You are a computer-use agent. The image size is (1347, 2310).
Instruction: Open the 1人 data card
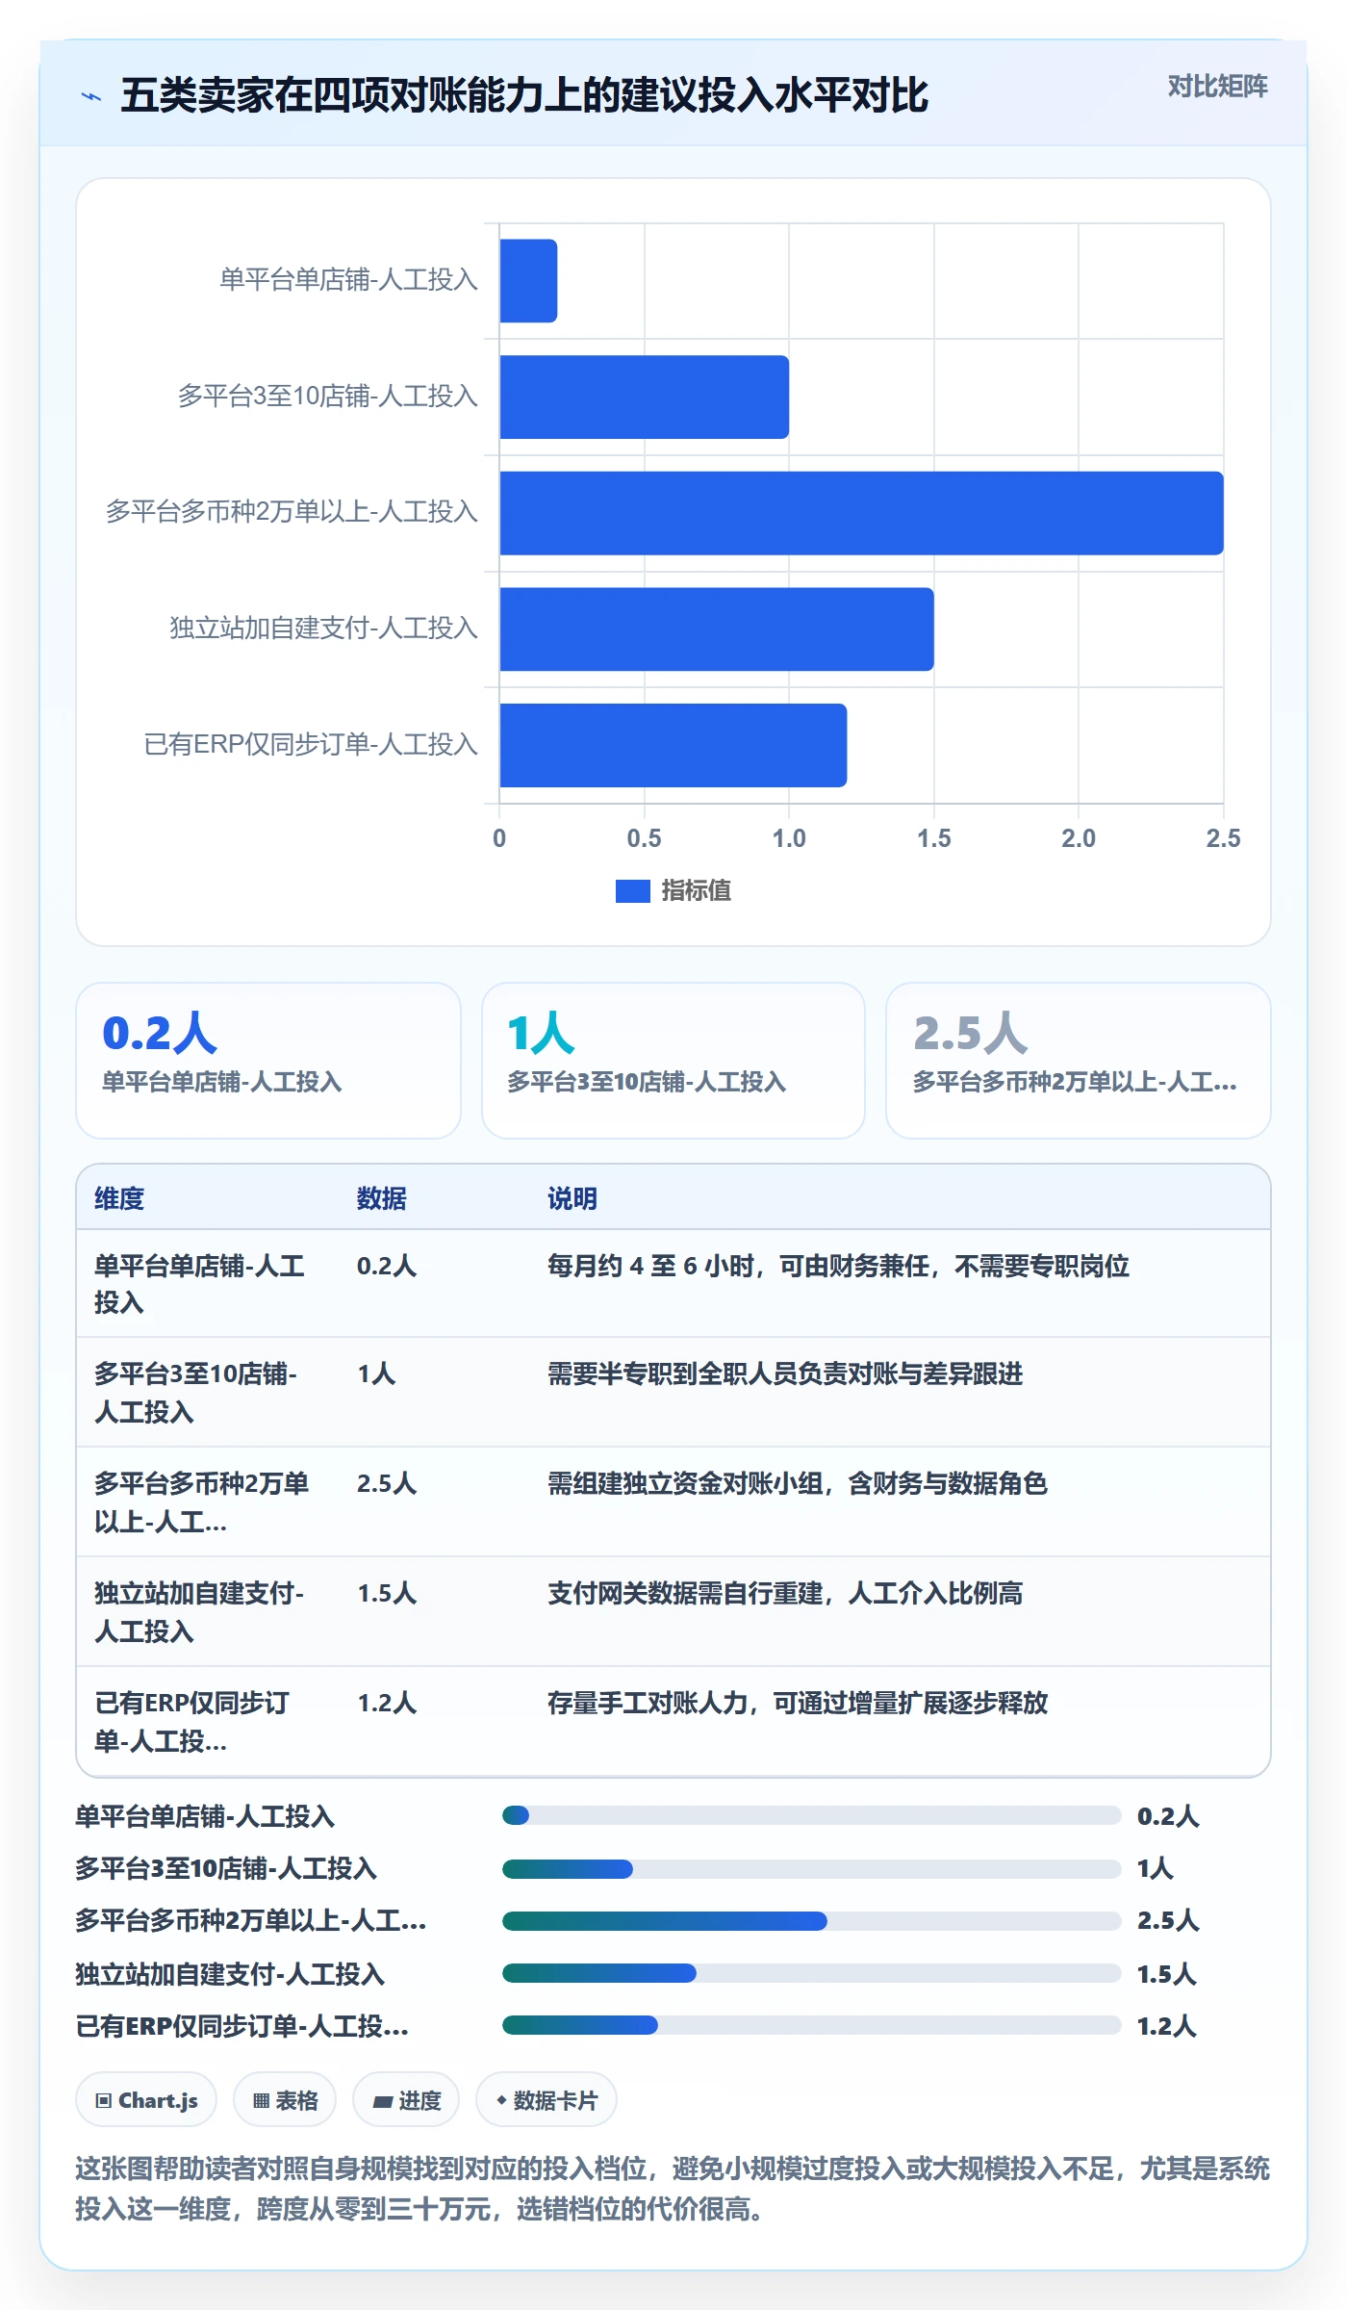pyautogui.click(x=673, y=1060)
